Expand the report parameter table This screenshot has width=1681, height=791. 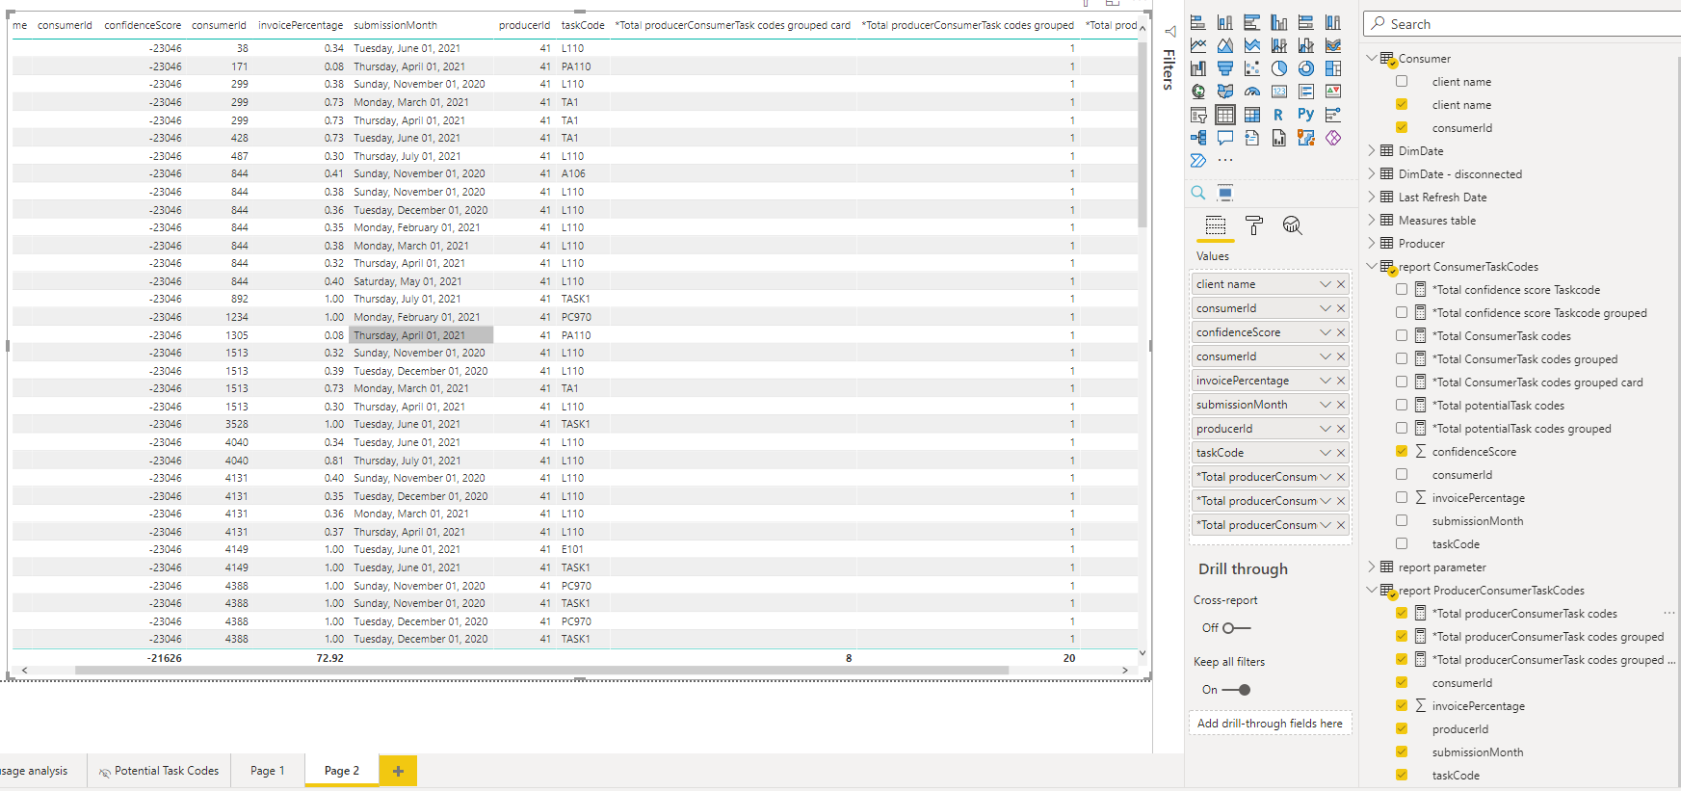[1372, 567]
